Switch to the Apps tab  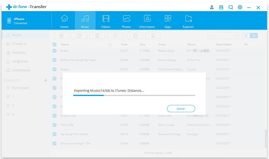(167, 21)
